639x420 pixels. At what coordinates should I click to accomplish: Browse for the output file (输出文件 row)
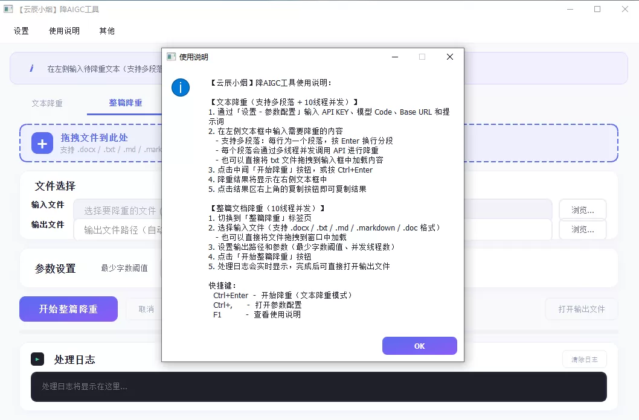[583, 229]
